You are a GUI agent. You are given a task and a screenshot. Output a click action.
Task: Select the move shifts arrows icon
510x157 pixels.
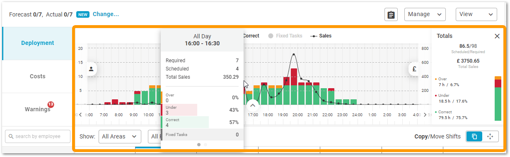[491, 136]
